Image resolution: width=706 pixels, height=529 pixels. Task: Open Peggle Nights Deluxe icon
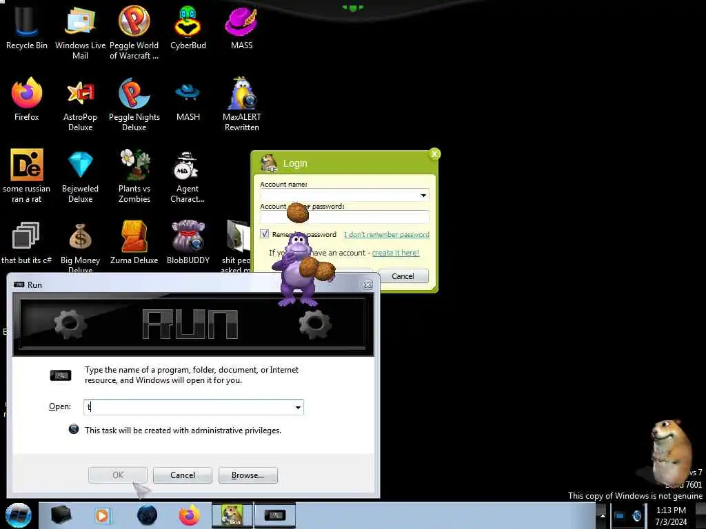pyautogui.click(x=134, y=105)
